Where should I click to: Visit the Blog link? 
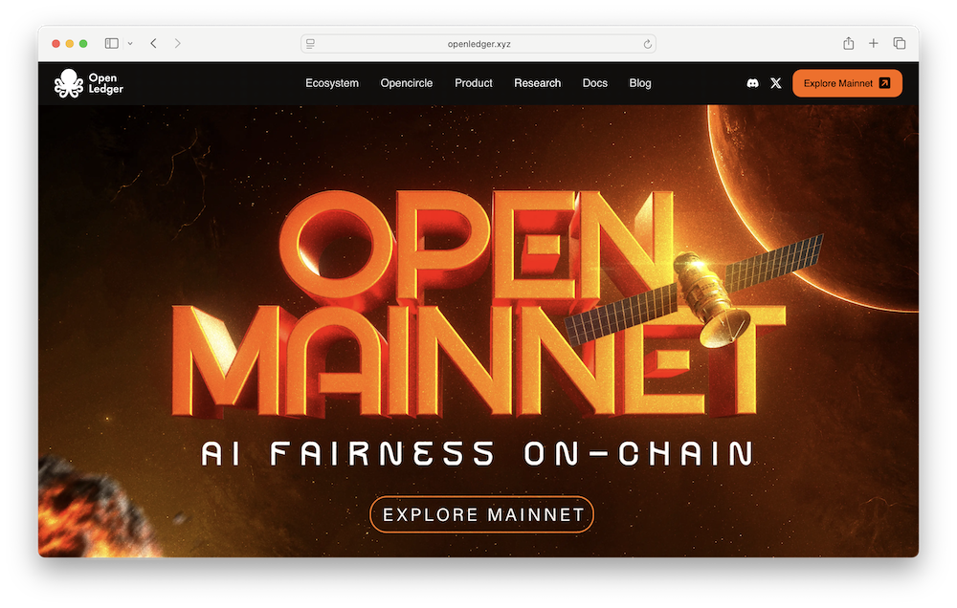[x=640, y=83]
